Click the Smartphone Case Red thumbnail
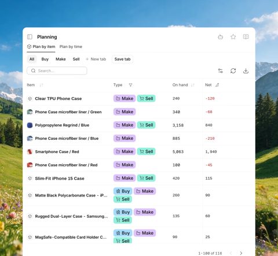This screenshot has height=256, width=278. (x=30, y=152)
